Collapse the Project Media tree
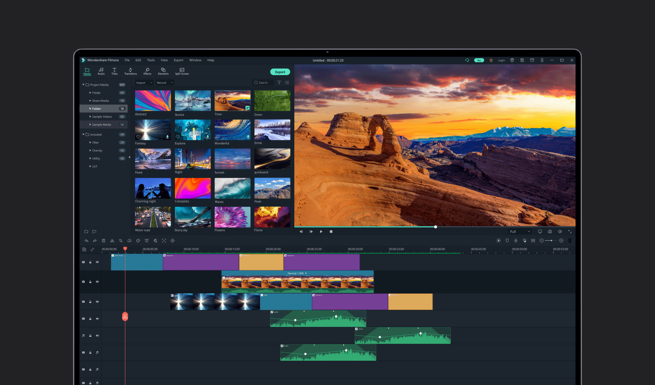The image size is (655, 385). tap(83, 85)
